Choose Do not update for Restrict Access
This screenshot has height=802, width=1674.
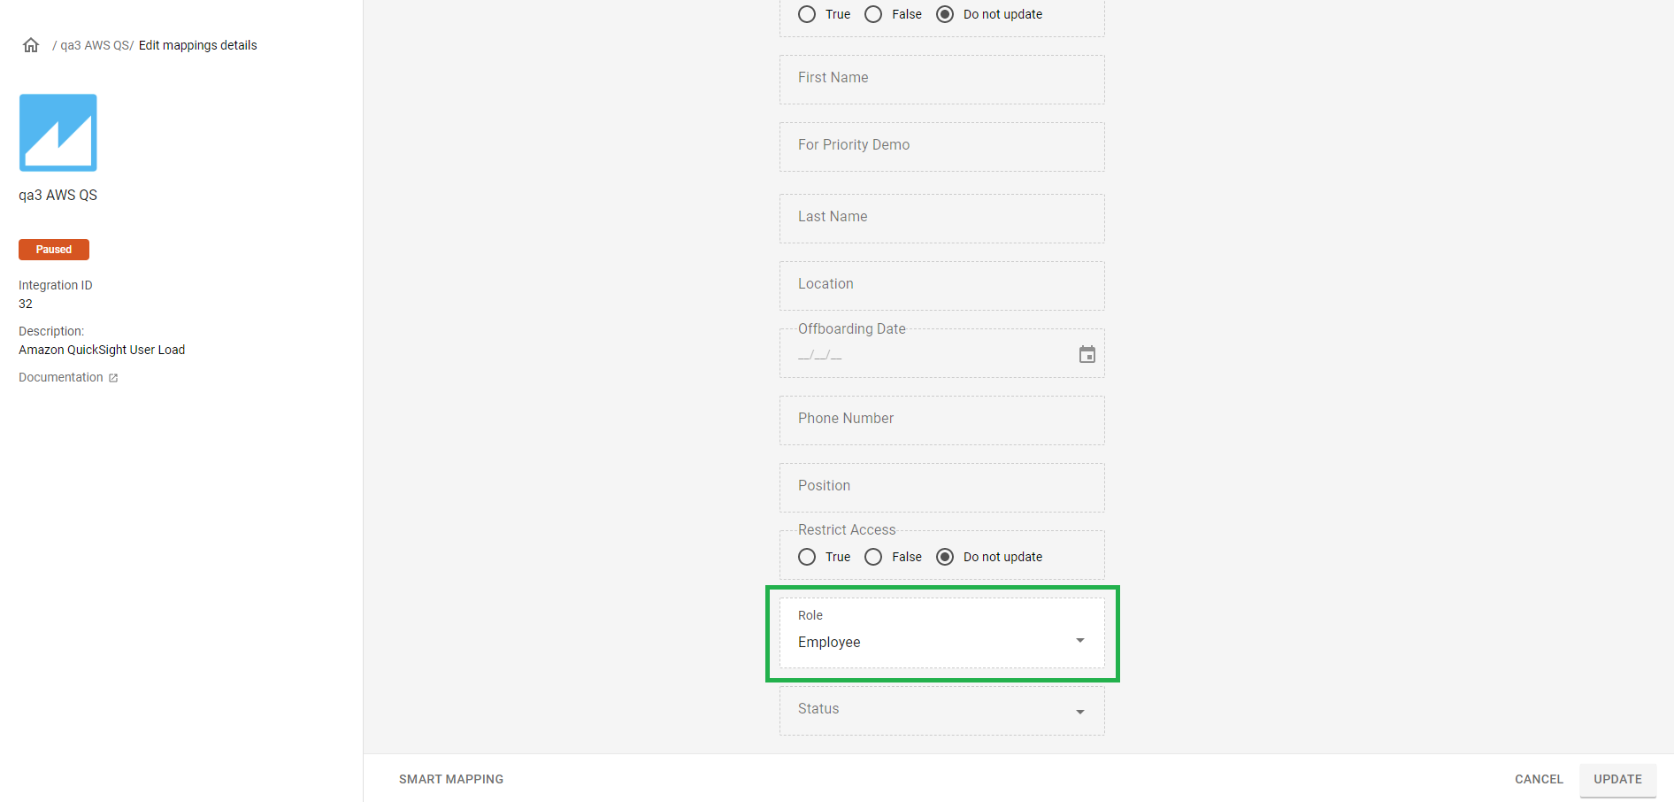pos(945,557)
